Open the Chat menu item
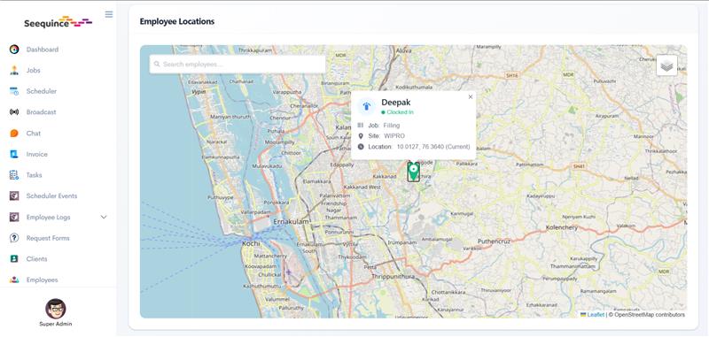Screen dimensions: 709x337 (x=34, y=133)
